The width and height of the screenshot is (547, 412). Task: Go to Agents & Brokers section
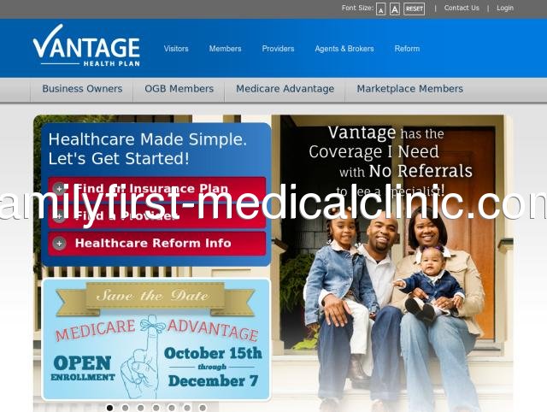344,49
